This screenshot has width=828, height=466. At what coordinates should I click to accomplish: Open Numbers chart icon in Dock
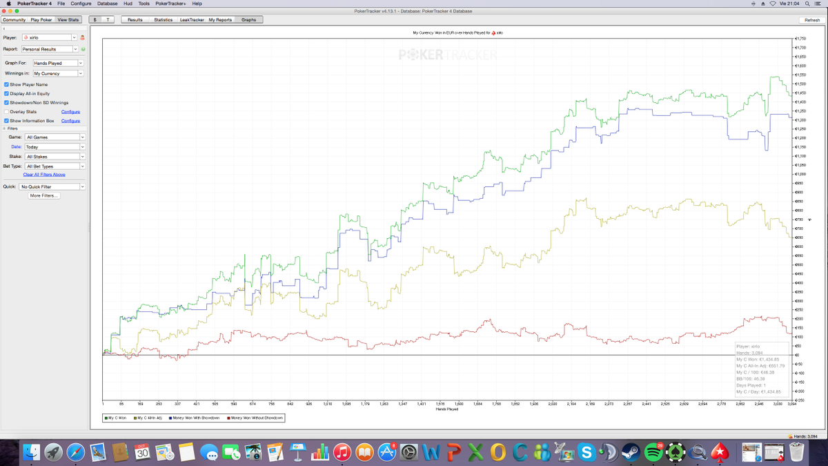(321, 452)
